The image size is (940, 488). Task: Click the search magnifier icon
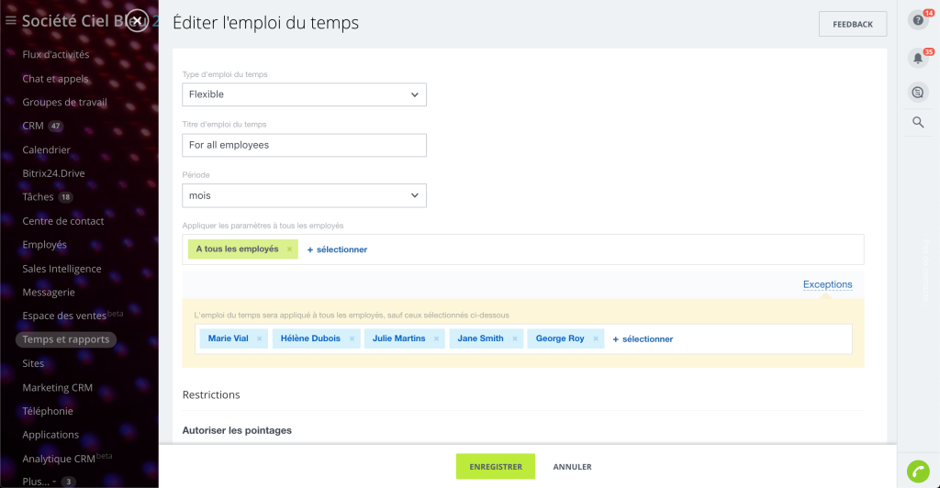tap(917, 122)
